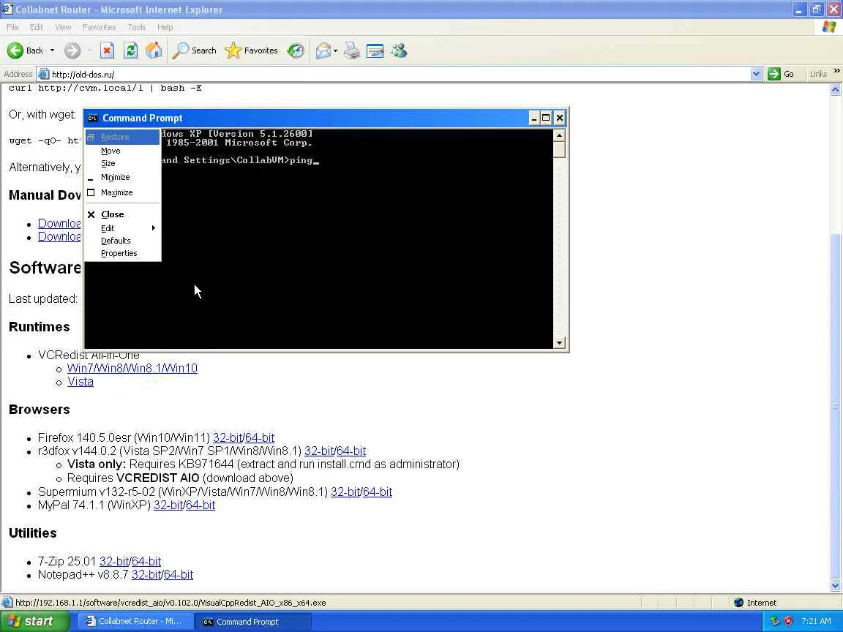This screenshot has height=632, width=843.
Task: Click the Forward arrow icon in IE toolbar
Action: click(x=72, y=50)
